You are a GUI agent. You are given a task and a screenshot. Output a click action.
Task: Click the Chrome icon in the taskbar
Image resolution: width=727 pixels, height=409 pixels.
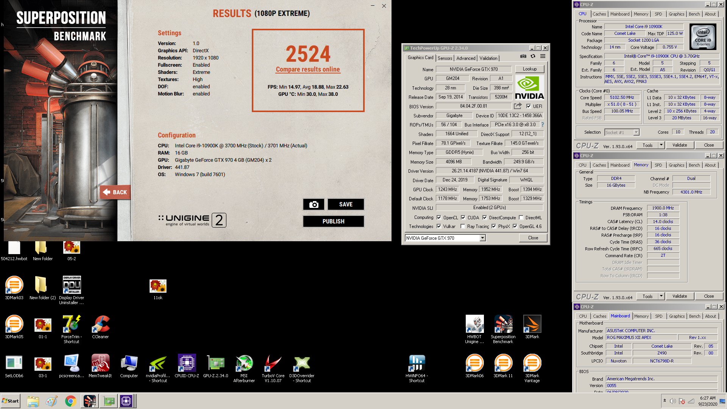pos(70,401)
